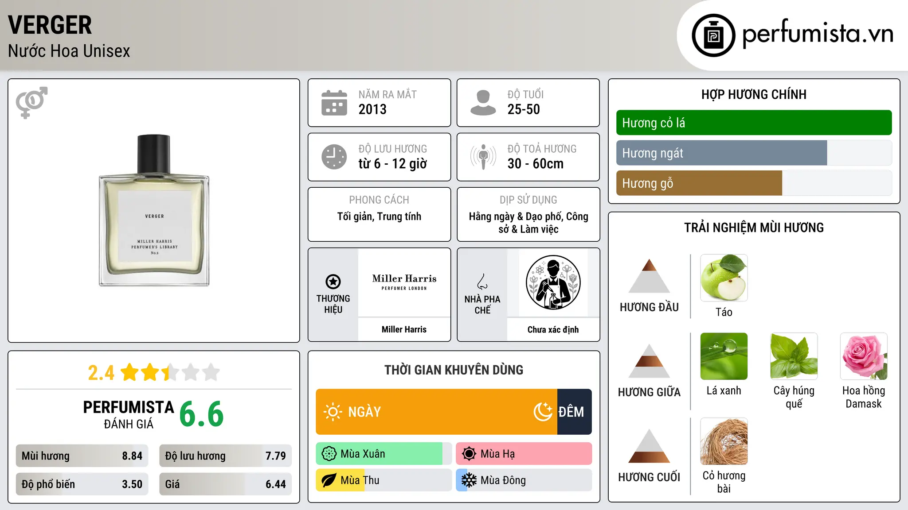Viewport: 908px width, 510px height.
Task: Click the Mùi hương 8.84 score bar
Action: pyautogui.click(x=82, y=456)
